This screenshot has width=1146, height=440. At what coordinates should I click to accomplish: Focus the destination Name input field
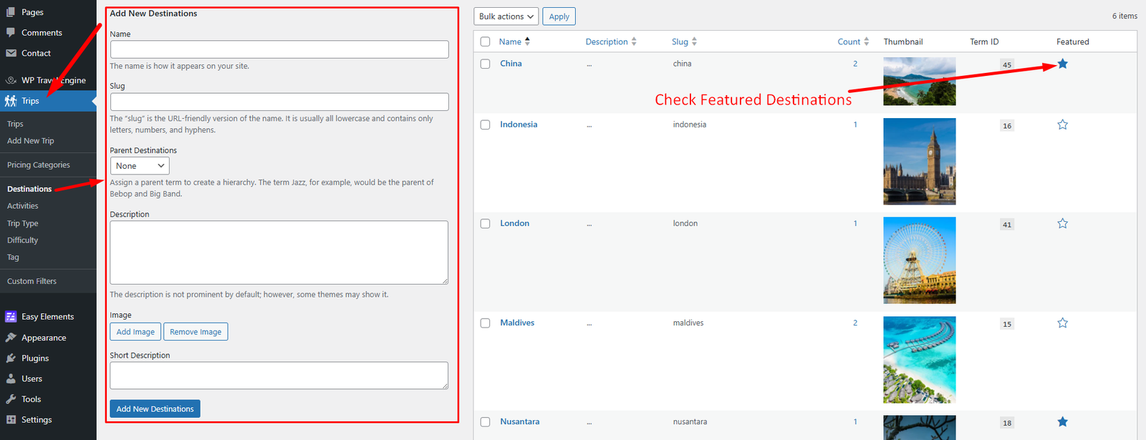point(279,49)
